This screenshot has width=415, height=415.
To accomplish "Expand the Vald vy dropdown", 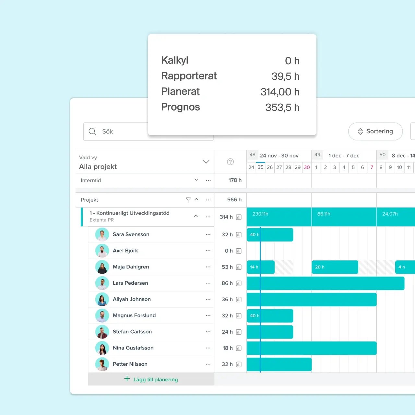I will 206,162.
